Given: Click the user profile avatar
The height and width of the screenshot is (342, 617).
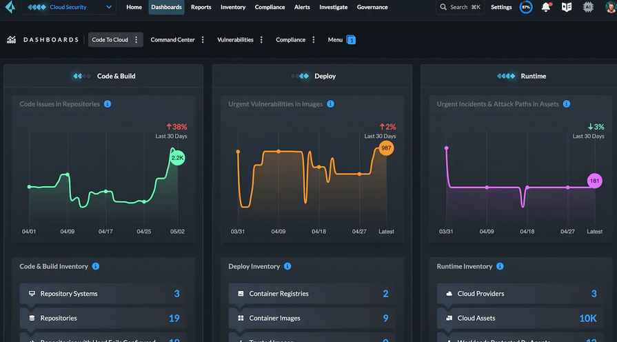Looking at the screenshot, I should click(610, 7).
